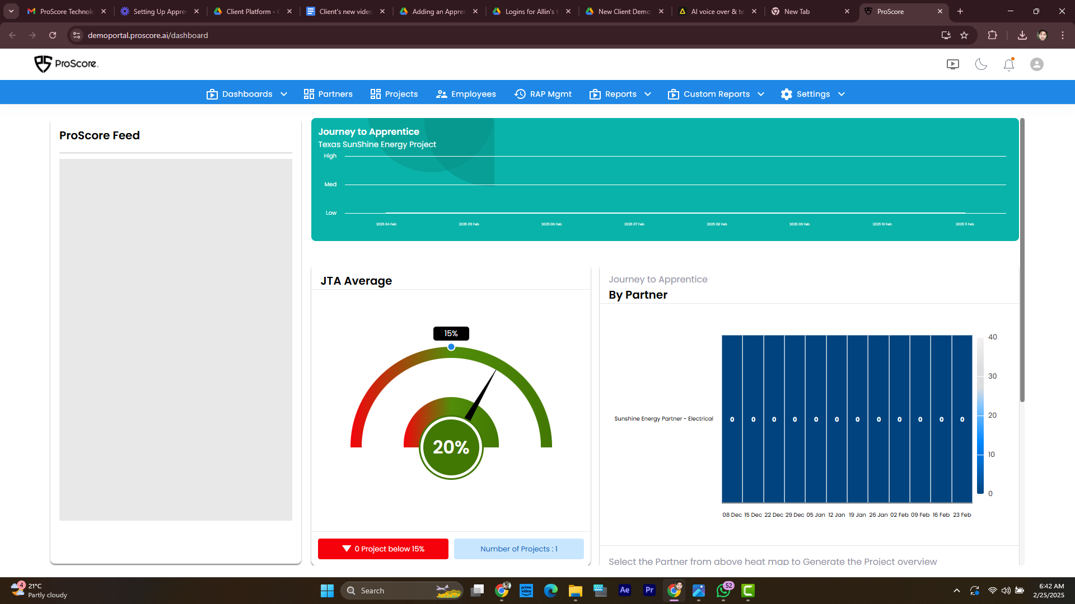Expand the Dashboards dropdown chevron
The image size is (1075, 604).
tap(284, 94)
